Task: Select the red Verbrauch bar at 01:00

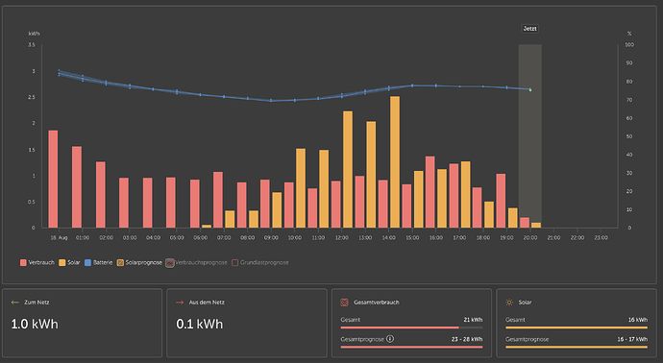Action: click(x=77, y=187)
